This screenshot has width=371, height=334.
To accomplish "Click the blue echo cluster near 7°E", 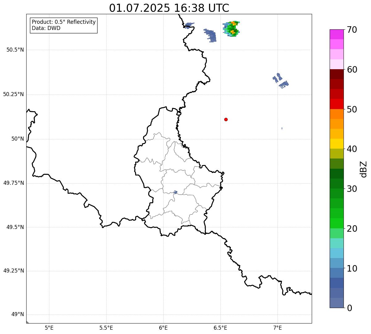I will pos(281,81).
